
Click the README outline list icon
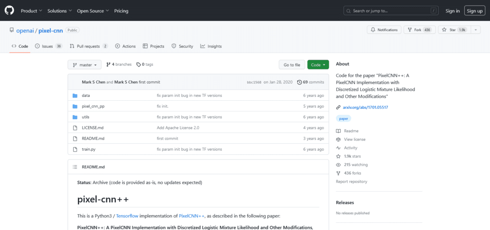point(75,167)
